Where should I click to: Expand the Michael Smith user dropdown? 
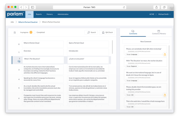point(164,14)
